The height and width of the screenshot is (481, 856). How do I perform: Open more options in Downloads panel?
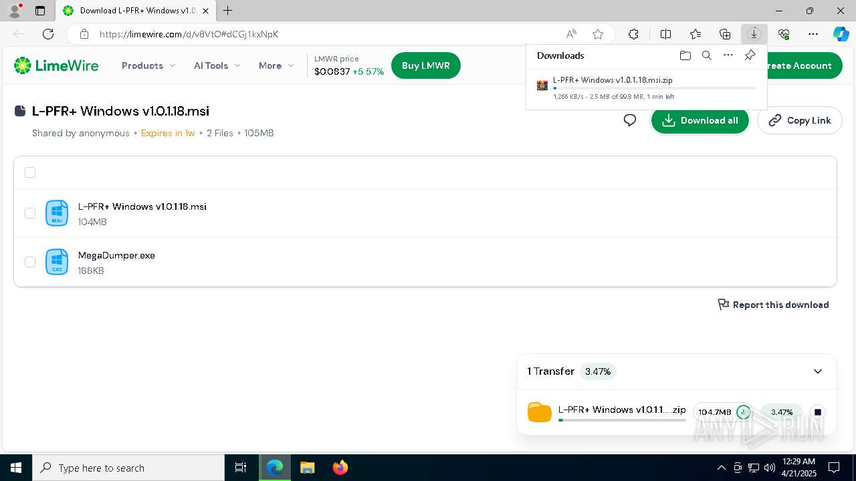pyautogui.click(x=728, y=55)
